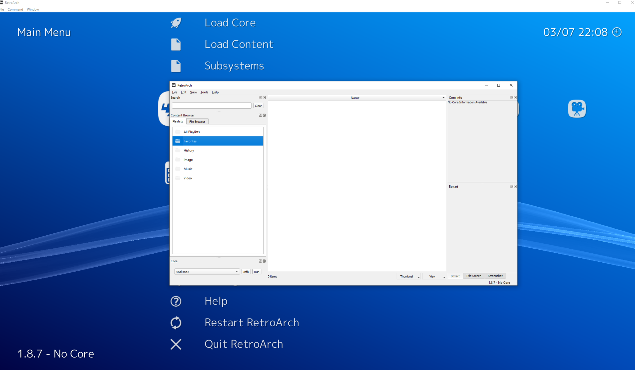Open the core selection dropdown showing Ask me
The width and height of the screenshot is (635, 370).
[207, 272]
